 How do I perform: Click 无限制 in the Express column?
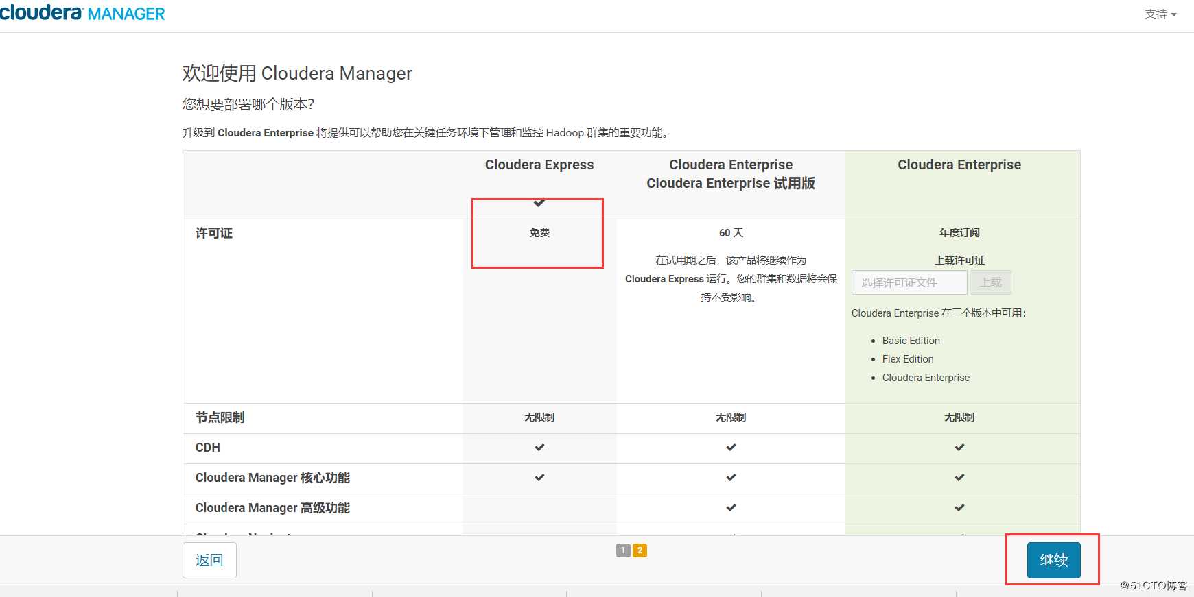(x=539, y=417)
